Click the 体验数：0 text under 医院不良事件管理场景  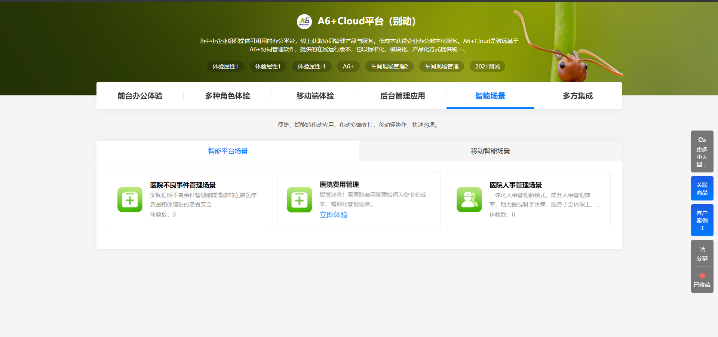[163, 215]
